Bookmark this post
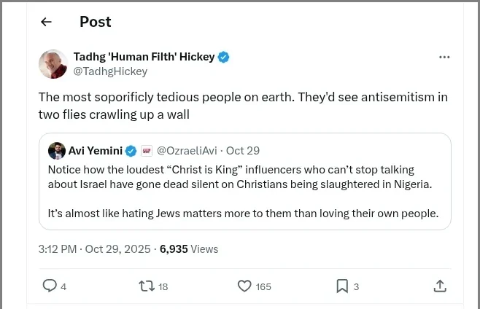Image resolution: width=480 pixels, height=309 pixels. coord(342,286)
